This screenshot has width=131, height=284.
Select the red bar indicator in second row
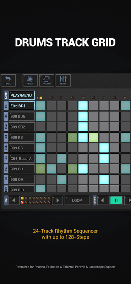pyautogui.click(x=22, y=202)
